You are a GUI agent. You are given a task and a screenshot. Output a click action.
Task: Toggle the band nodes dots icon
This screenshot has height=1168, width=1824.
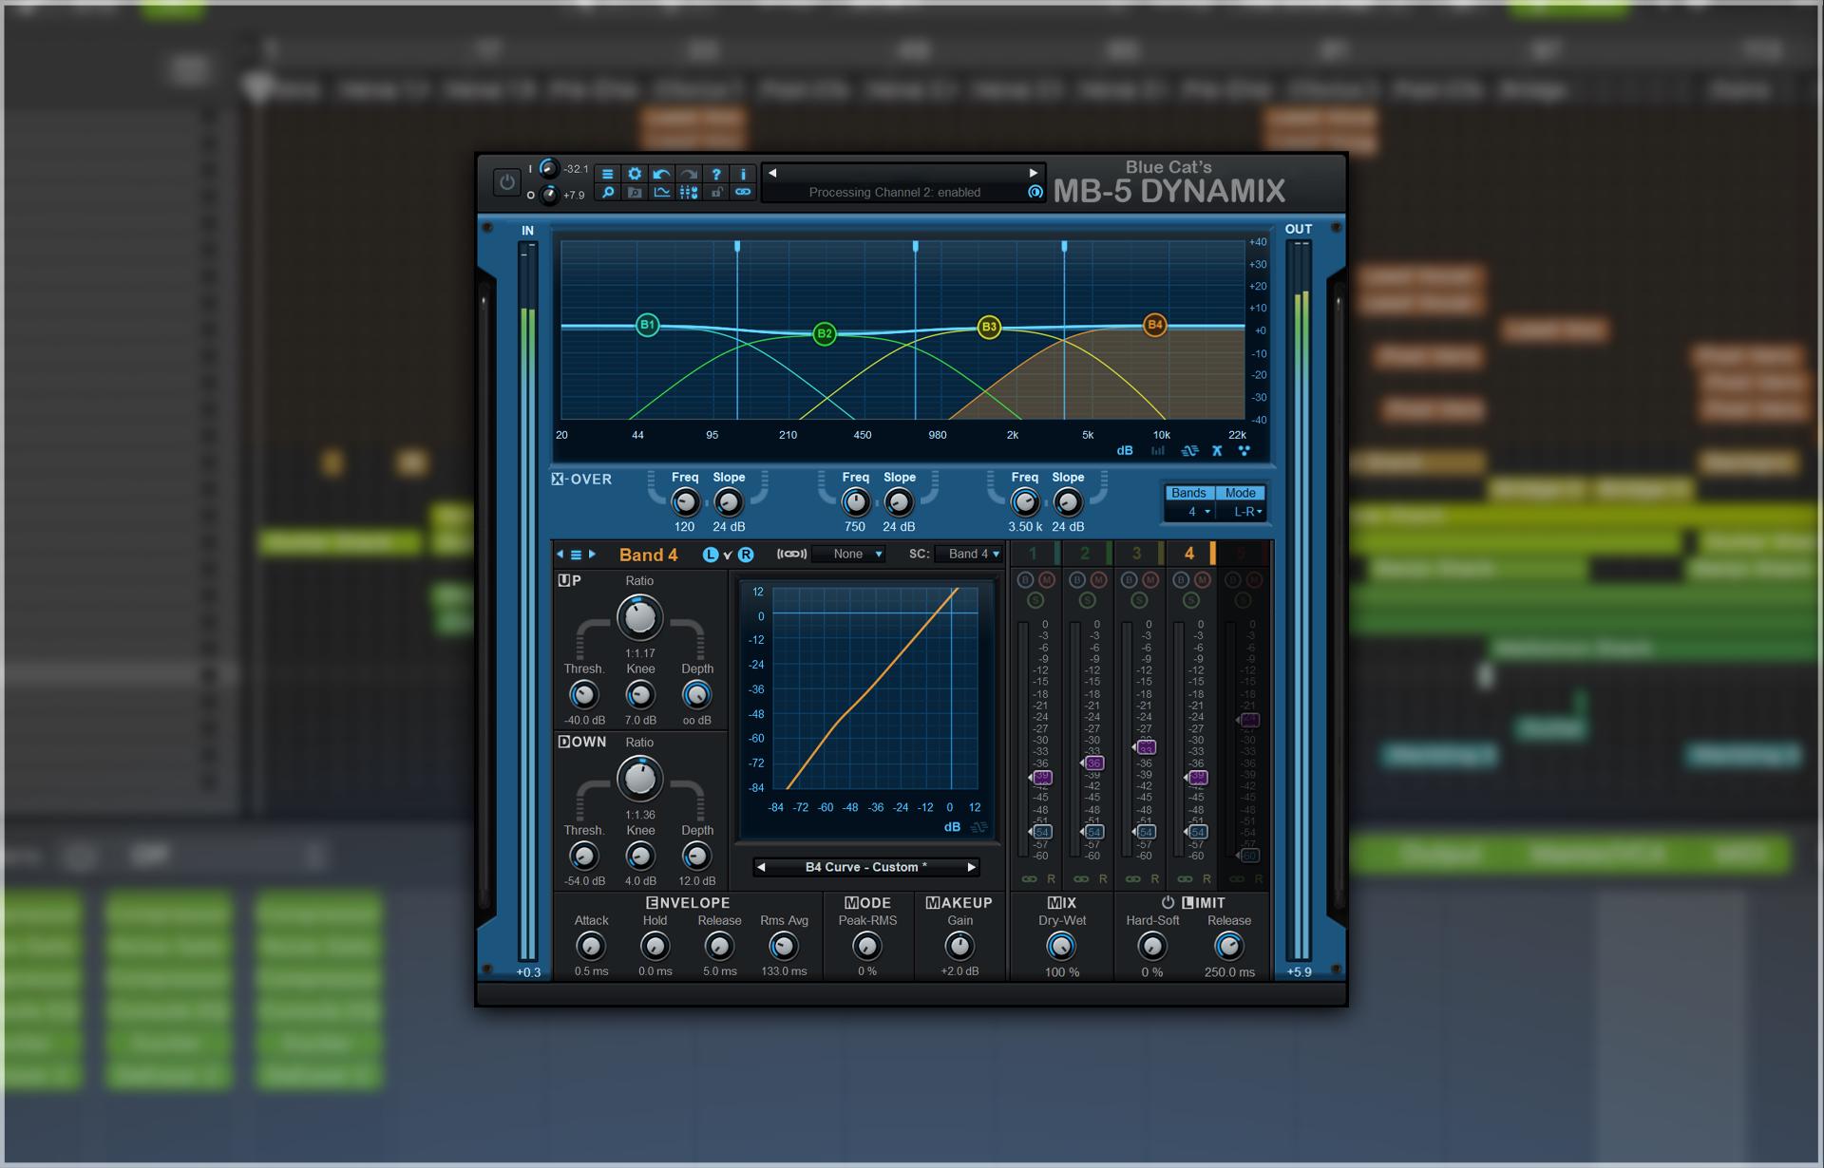tap(1244, 451)
